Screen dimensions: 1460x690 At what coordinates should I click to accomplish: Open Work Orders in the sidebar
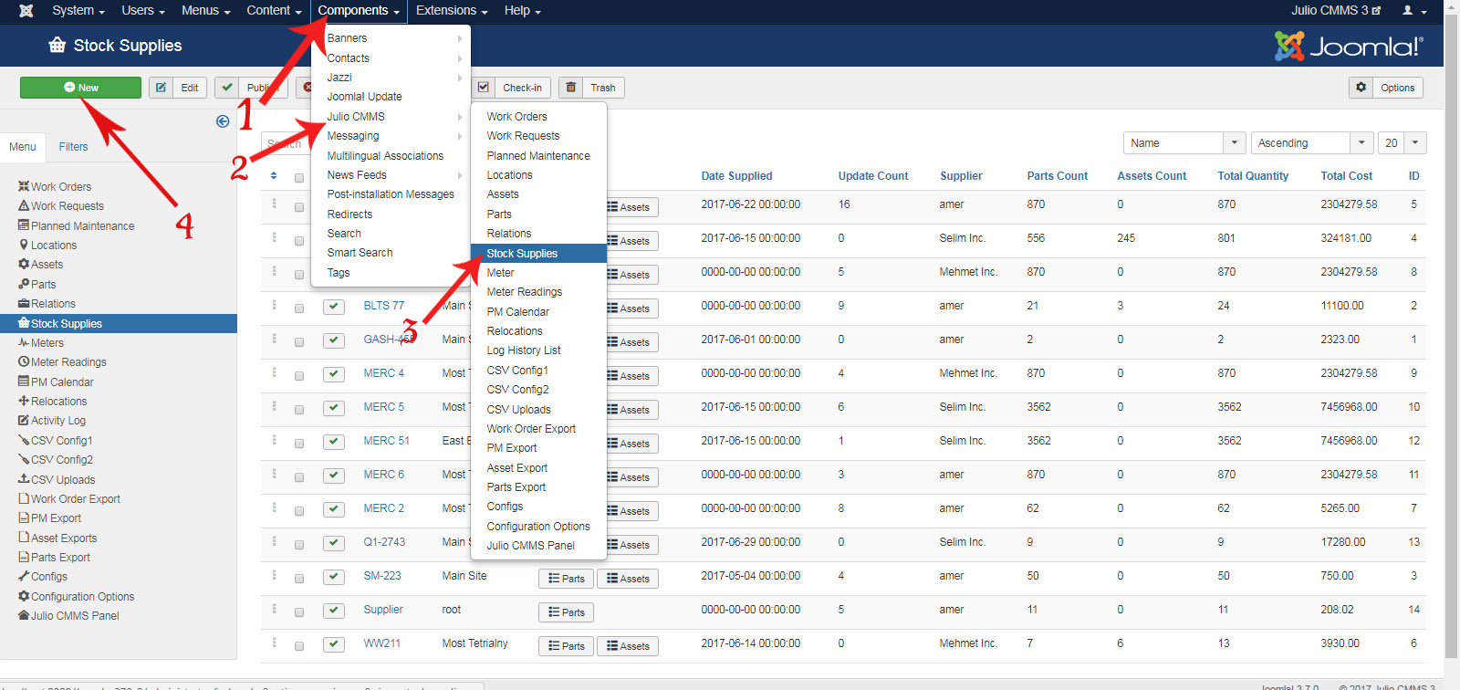(55, 186)
